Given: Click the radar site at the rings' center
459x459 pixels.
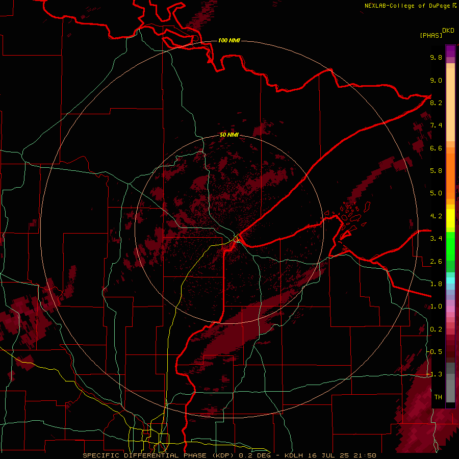Looking at the screenshot, I should coord(229,229).
